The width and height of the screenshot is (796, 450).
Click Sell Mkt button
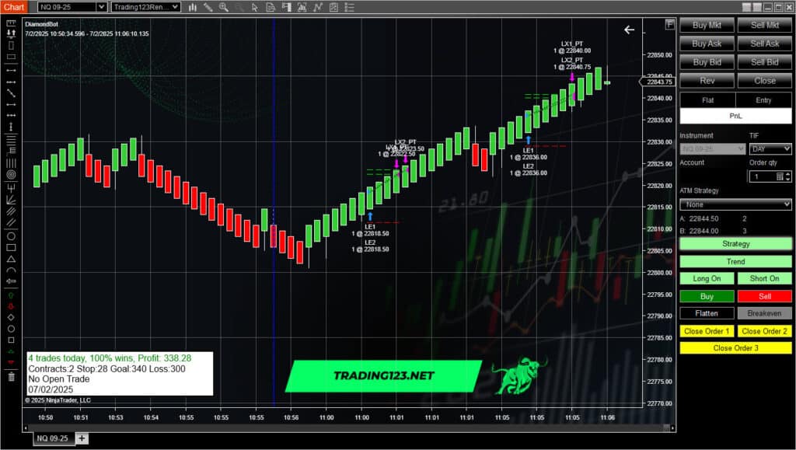coord(765,26)
